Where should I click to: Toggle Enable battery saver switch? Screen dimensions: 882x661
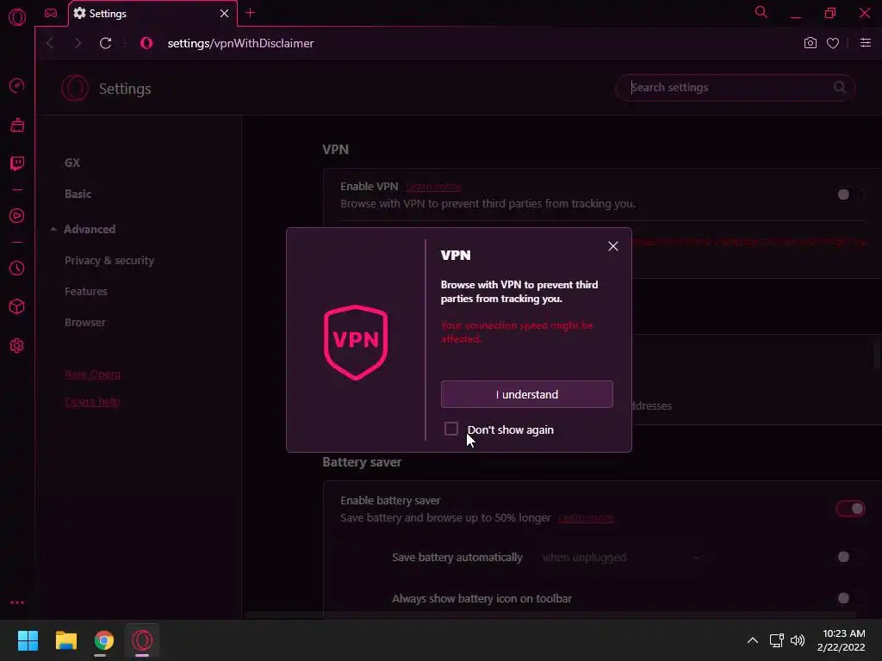pyautogui.click(x=850, y=509)
